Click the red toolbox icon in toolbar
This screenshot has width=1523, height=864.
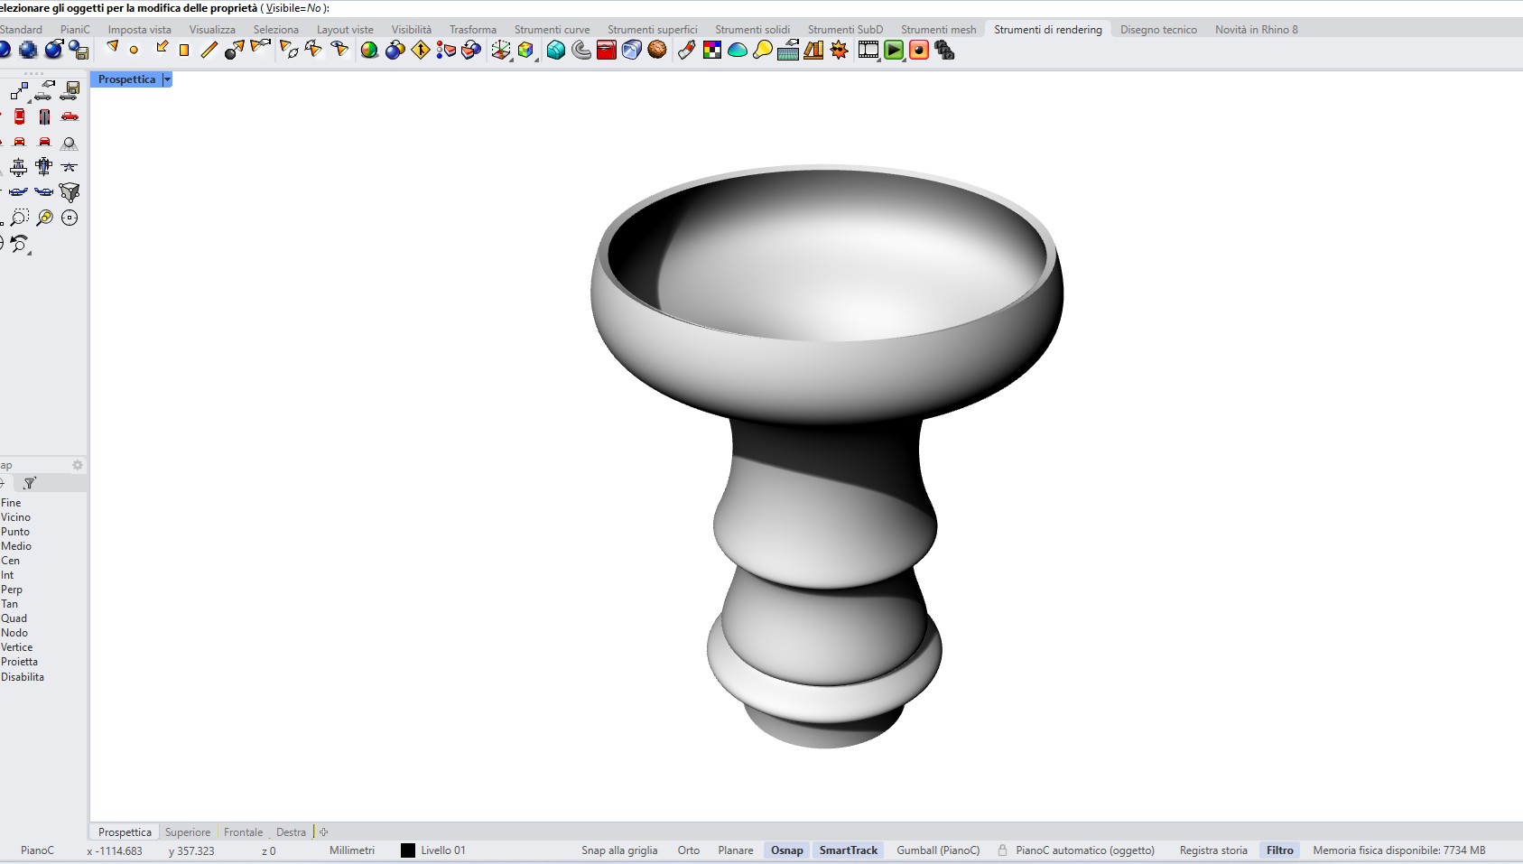click(x=607, y=51)
